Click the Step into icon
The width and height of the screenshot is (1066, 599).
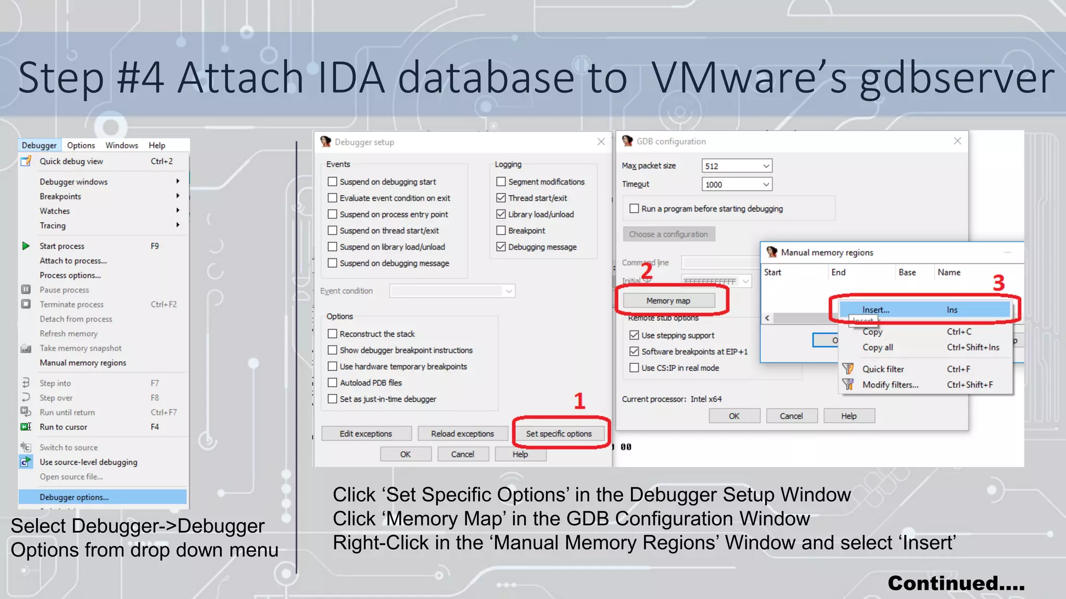[26, 383]
